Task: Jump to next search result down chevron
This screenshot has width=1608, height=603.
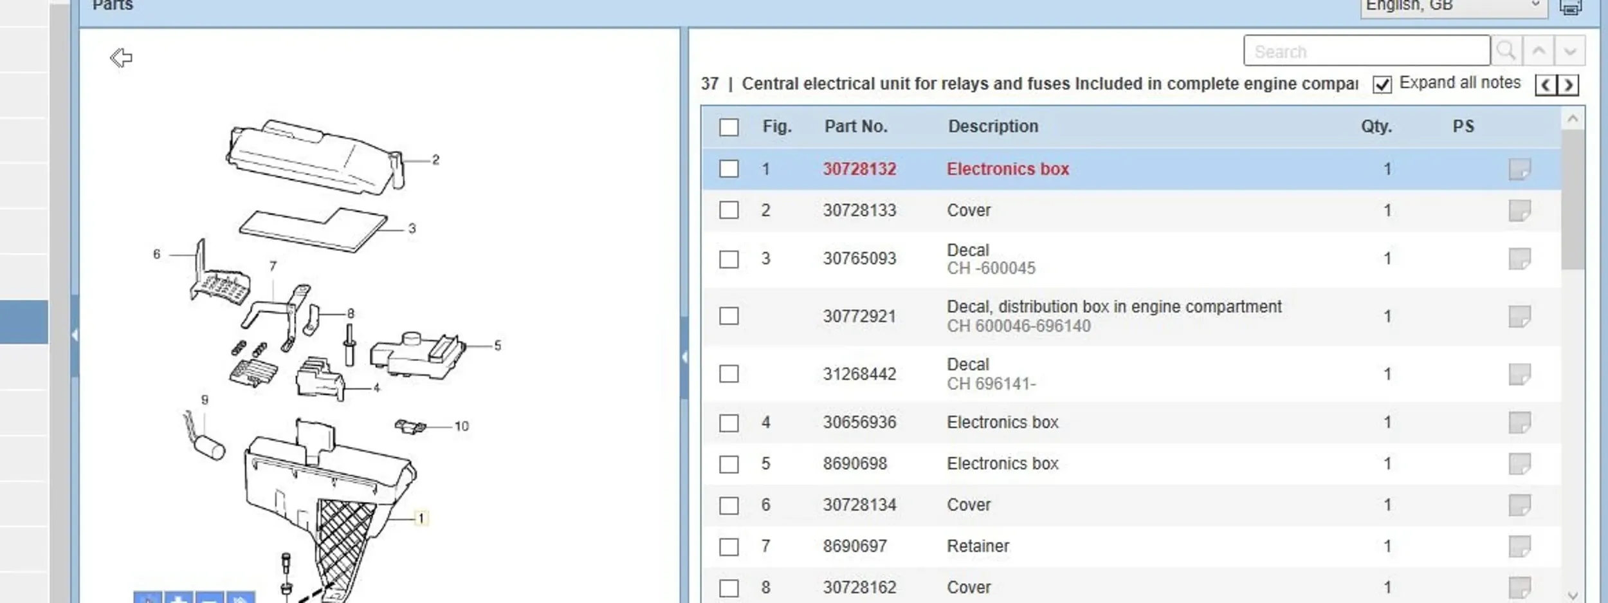Action: [x=1570, y=51]
